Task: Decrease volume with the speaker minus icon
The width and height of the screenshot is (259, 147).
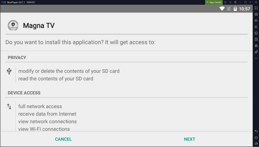Action: coord(256,27)
